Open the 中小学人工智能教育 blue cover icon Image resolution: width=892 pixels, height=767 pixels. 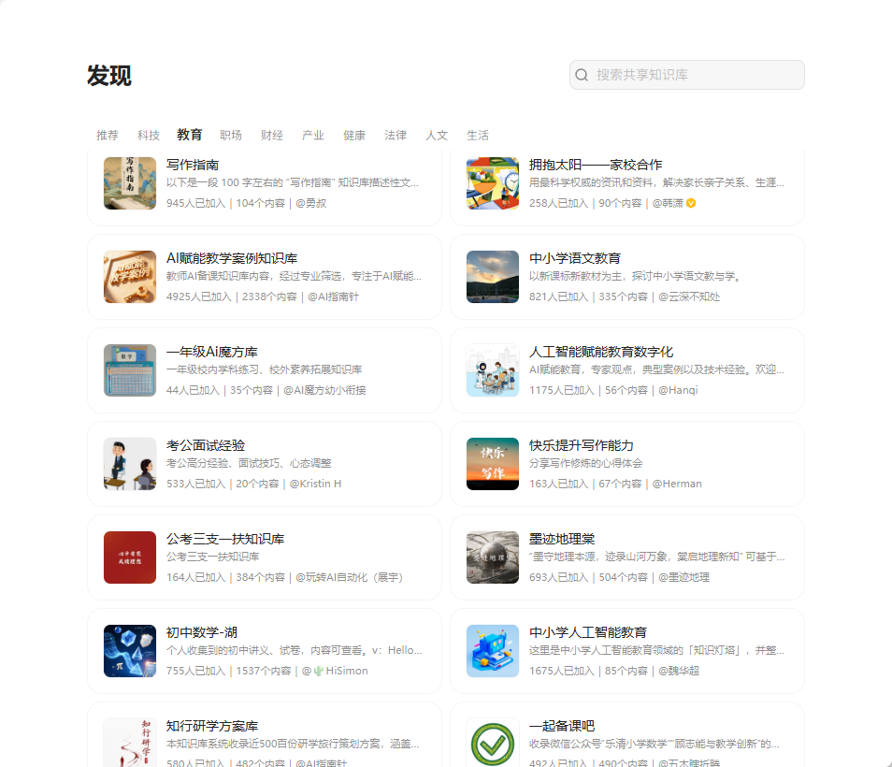[493, 651]
